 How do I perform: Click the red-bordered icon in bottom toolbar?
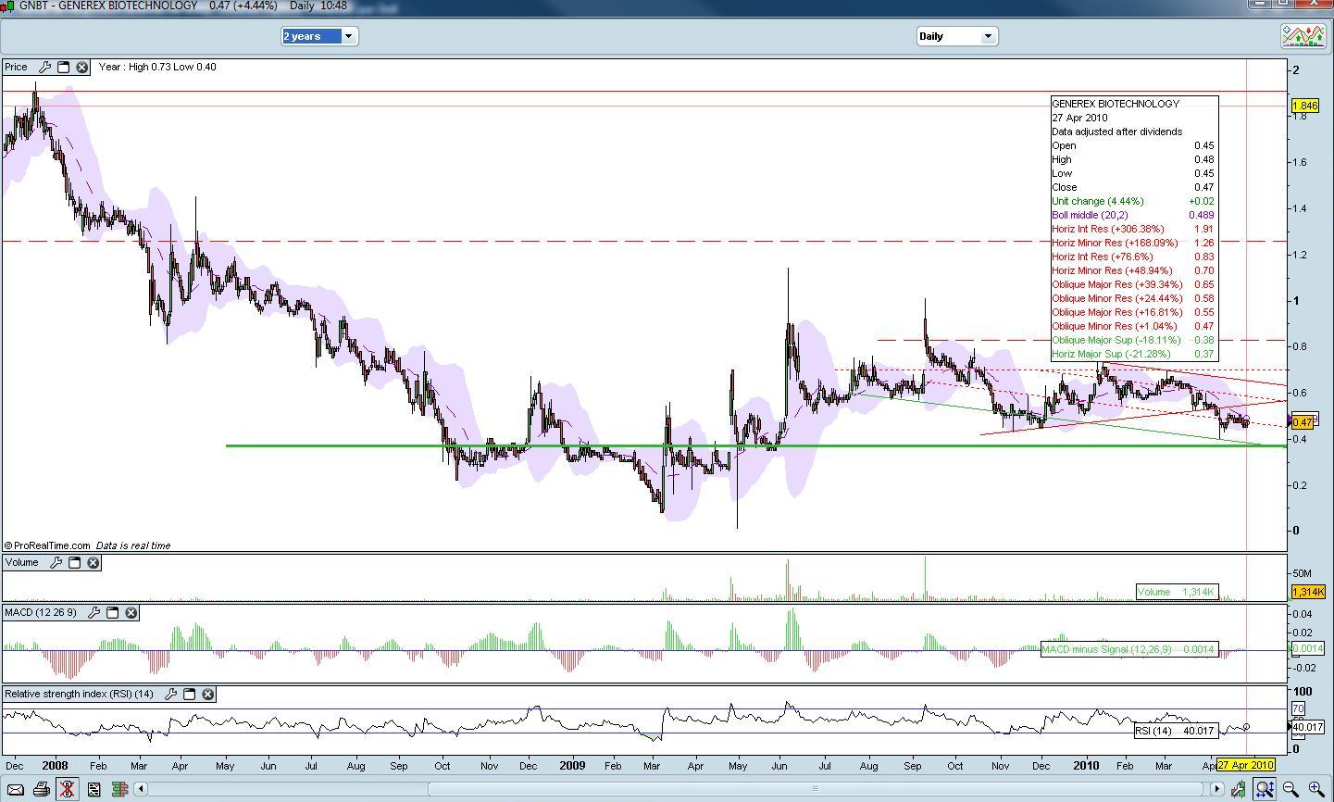coord(67,789)
